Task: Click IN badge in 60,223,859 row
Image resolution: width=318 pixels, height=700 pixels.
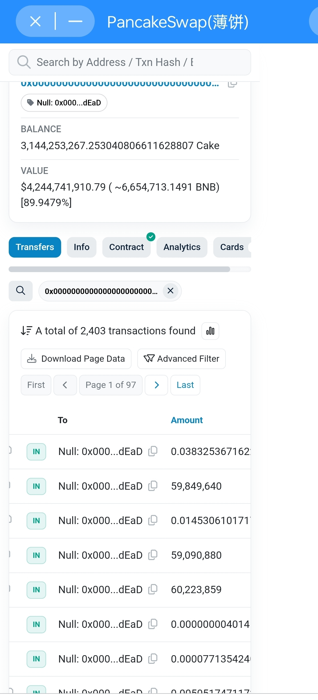Action: [36, 590]
